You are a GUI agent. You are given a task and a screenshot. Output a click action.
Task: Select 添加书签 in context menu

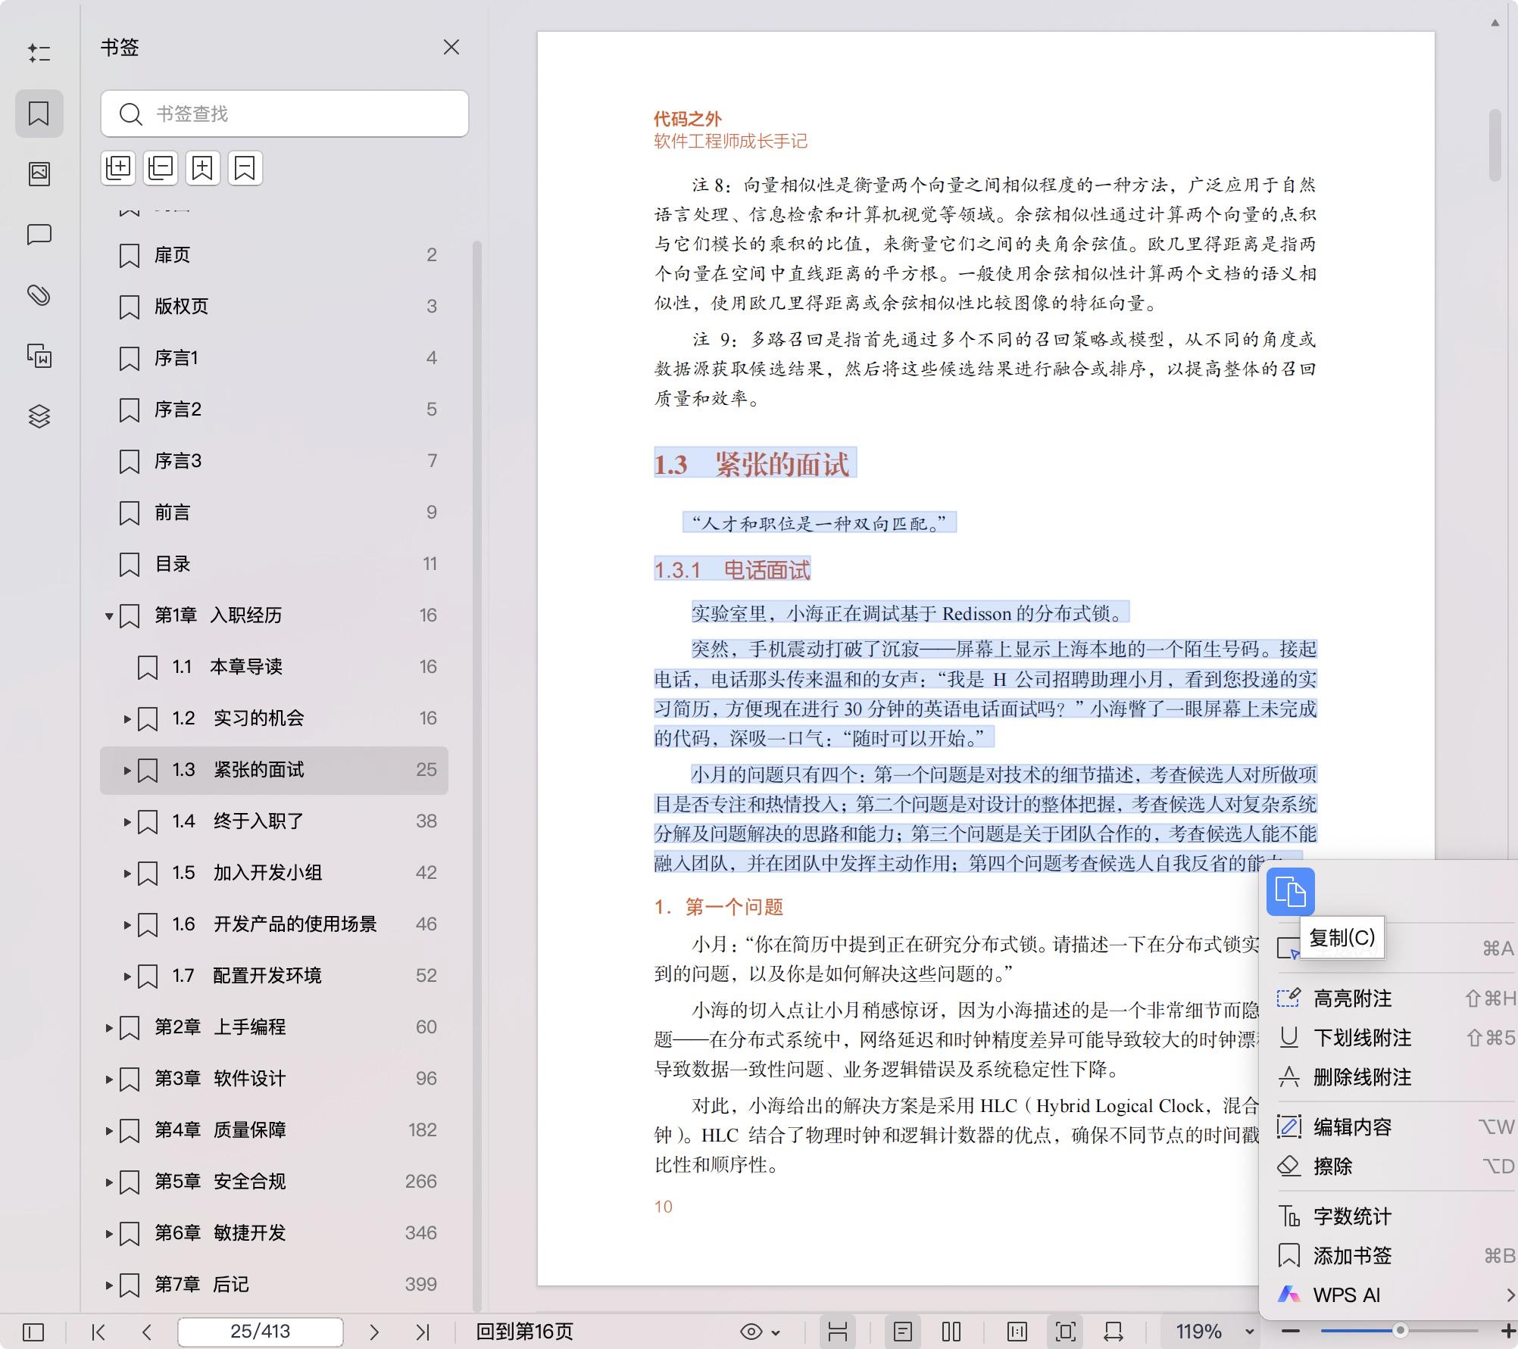(1352, 1256)
